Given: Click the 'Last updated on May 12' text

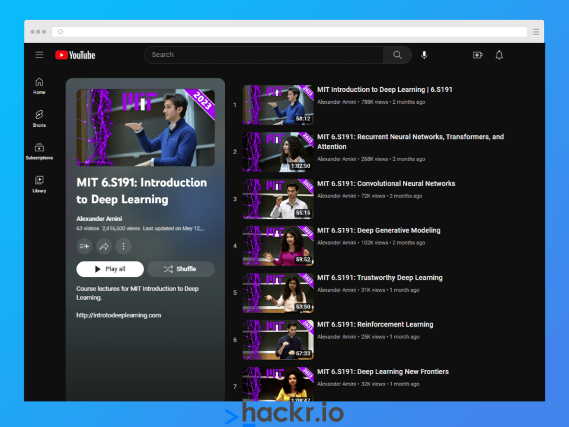Looking at the screenshot, I should (x=174, y=228).
